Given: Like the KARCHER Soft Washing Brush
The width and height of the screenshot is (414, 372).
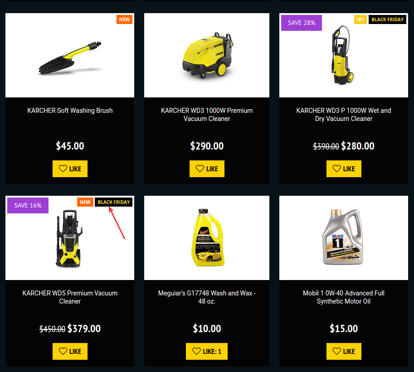Looking at the screenshot, I should 70,169.
